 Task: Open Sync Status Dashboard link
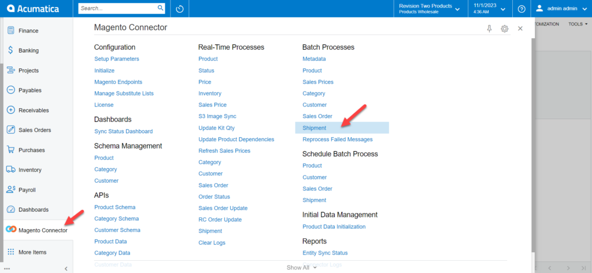coord(124,131)
